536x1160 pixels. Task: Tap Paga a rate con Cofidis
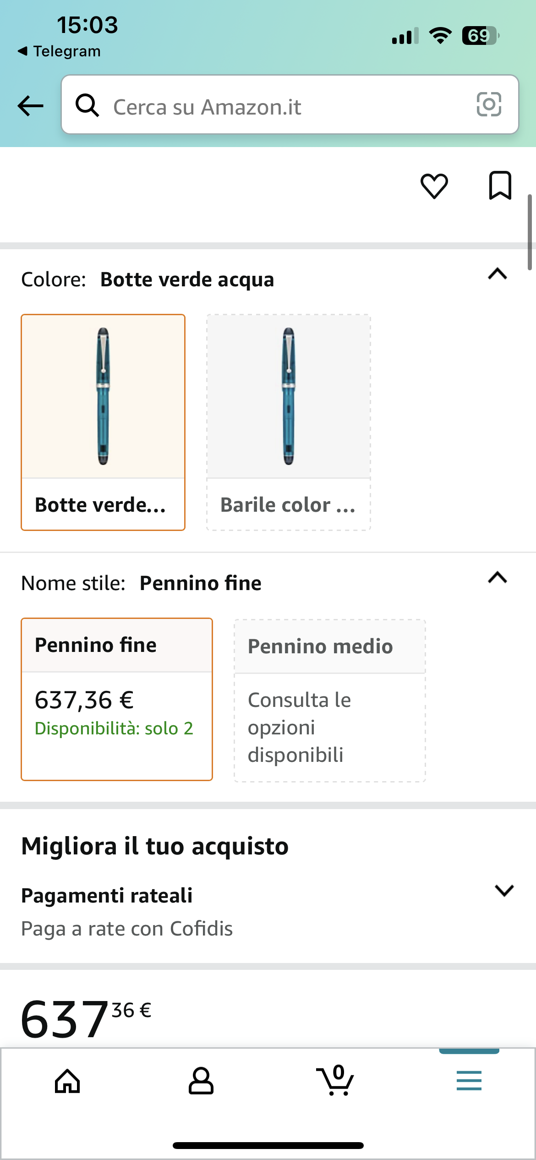(x=127, y=929)
